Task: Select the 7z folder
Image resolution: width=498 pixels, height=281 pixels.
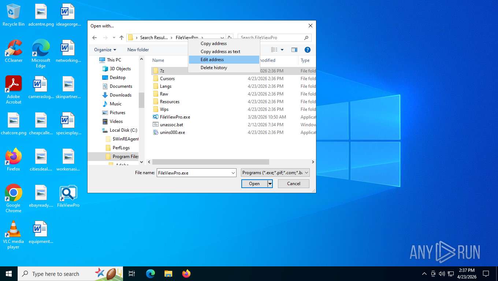Action: [162, 71]
